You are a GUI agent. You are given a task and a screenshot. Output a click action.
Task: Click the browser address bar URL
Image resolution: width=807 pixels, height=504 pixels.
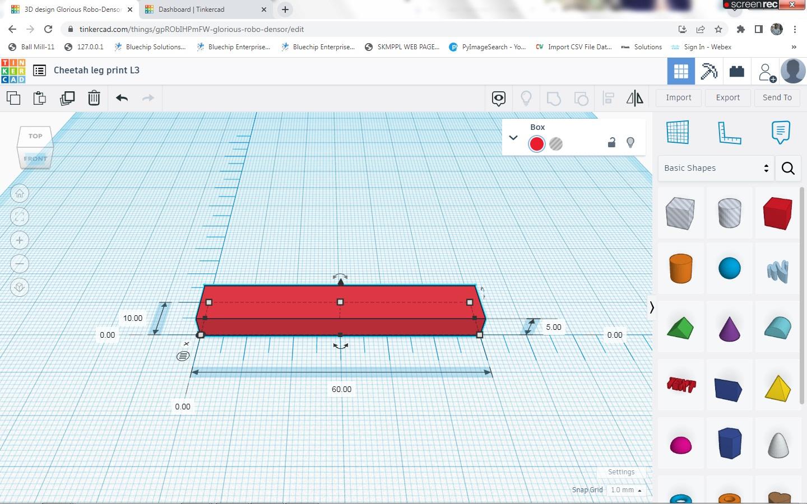click(x=192, y=29)
